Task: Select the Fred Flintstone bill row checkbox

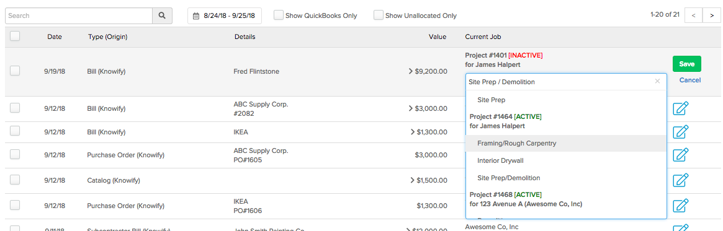Action: [x=15, y=71]
